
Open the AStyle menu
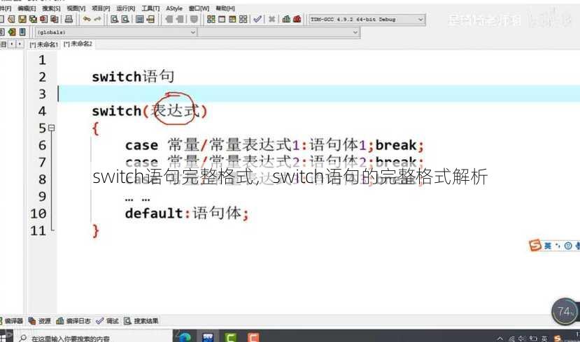[174, 8]
